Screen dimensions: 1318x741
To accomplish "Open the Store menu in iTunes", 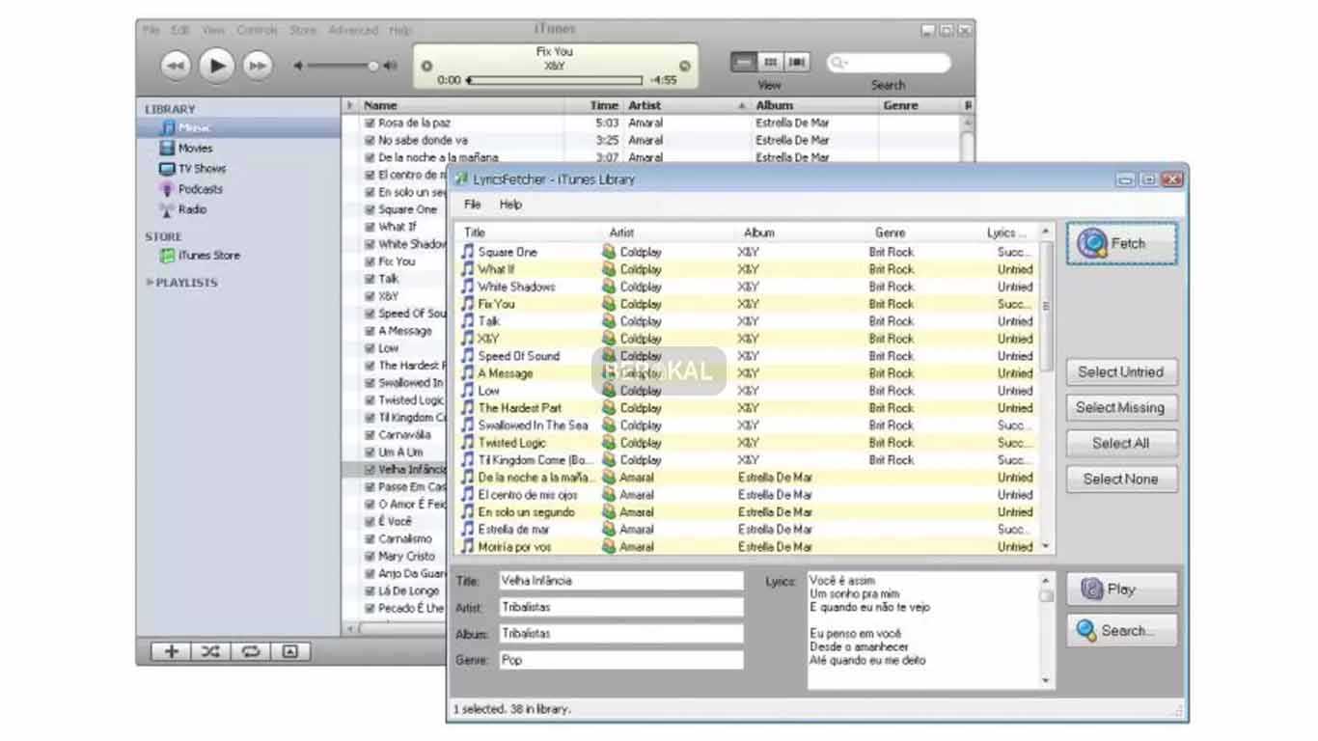I will coord(303,31).
